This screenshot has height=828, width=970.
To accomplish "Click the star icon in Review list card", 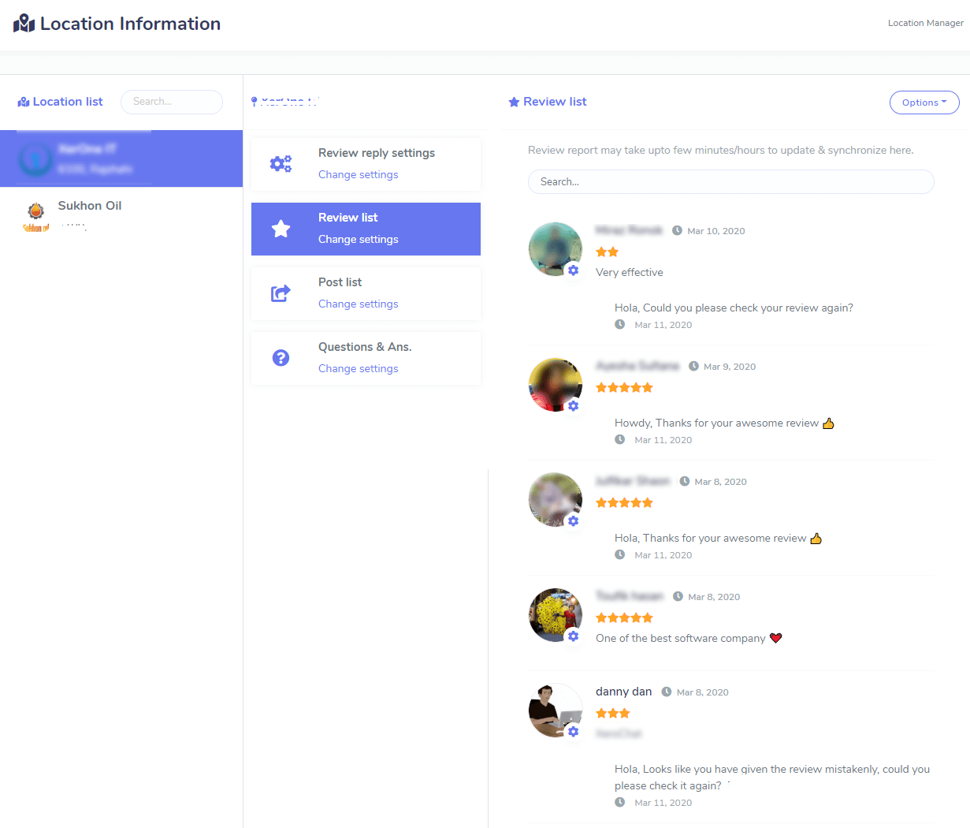I will pyautogui.click(x=281, y=229).
